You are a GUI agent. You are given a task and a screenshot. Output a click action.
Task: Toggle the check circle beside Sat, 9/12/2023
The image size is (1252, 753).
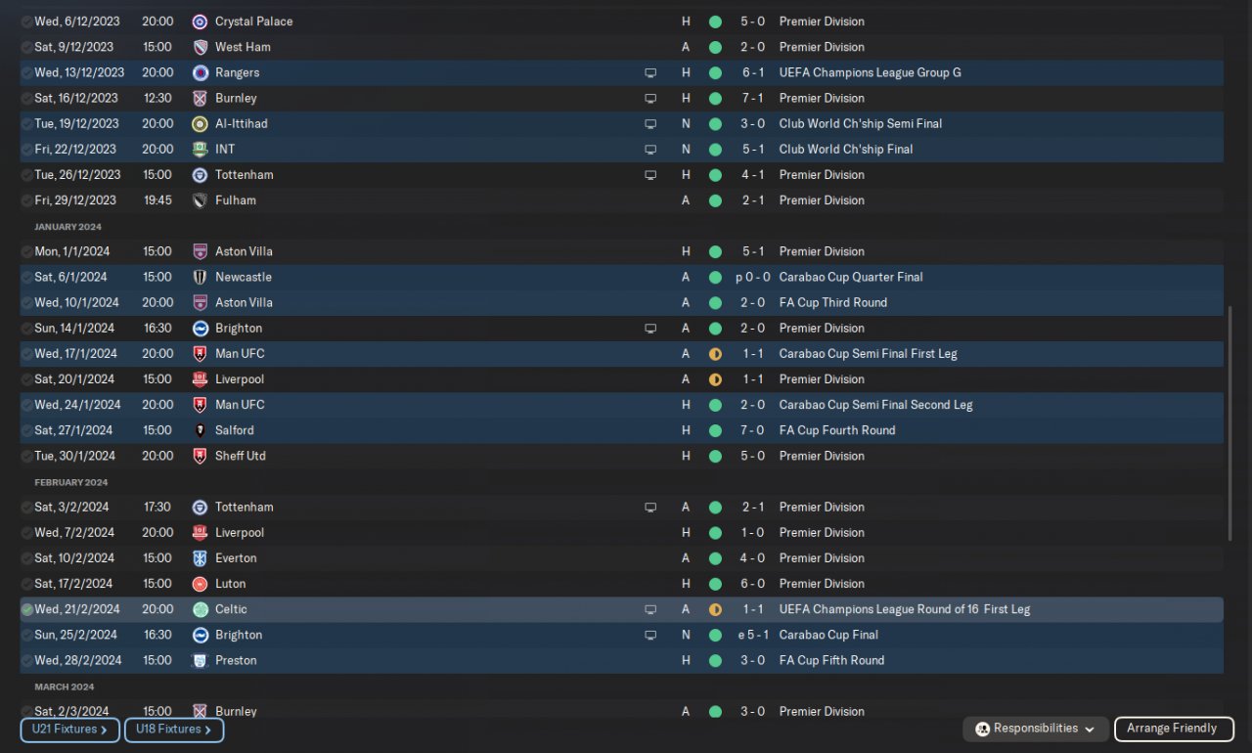[26, 47]
